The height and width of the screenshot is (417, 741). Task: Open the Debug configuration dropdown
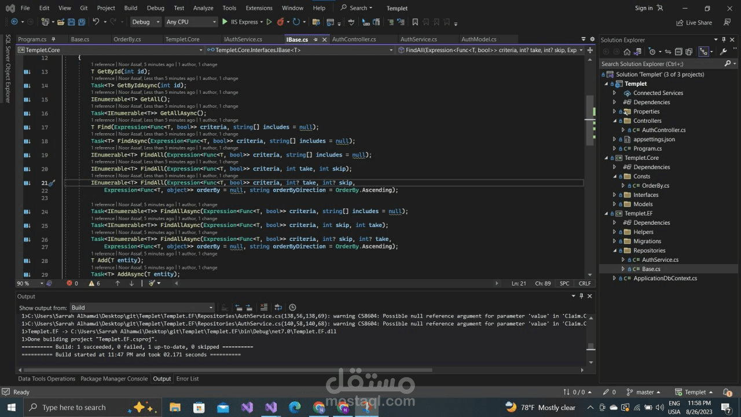click(x=146, y=22)
